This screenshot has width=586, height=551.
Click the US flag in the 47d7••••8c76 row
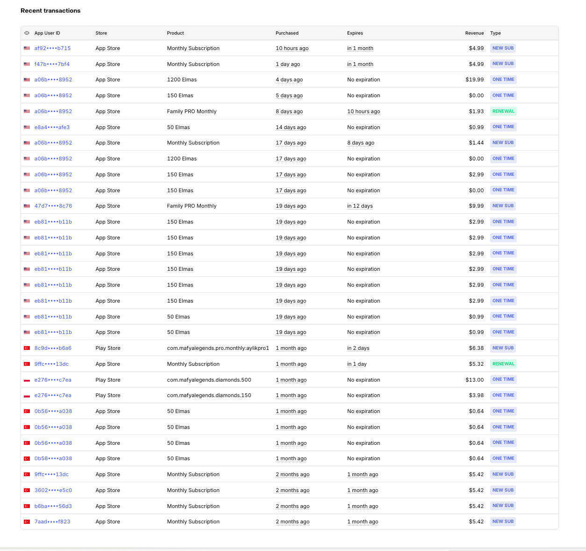[27, 206]
